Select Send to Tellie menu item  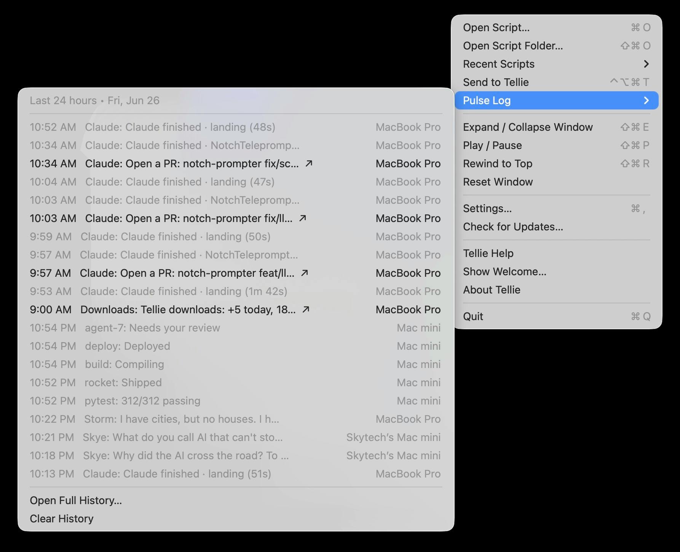(x=557, y=82)
